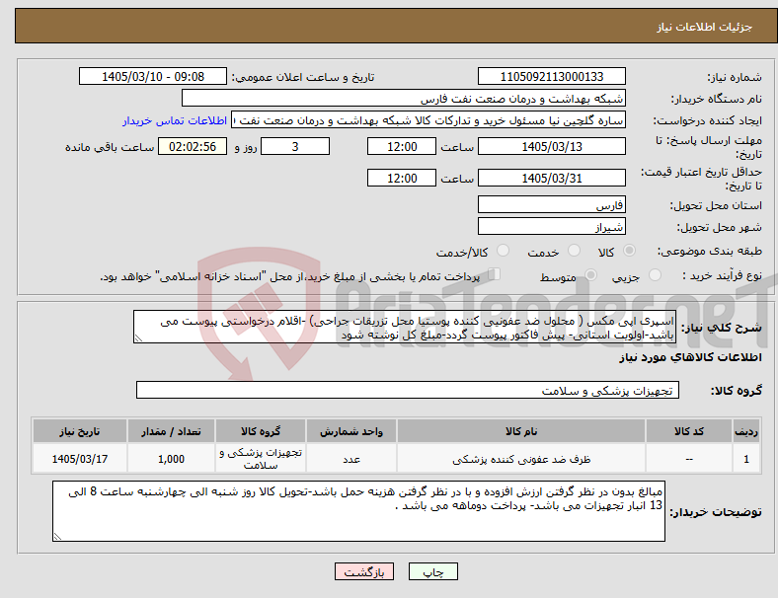Select the جزیی purchase type radio
778x598 pixels.
(655, 275)
